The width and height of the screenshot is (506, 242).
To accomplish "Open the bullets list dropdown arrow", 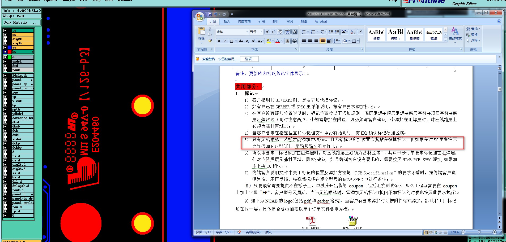I will pyautogui.click(x=308, y=32).
